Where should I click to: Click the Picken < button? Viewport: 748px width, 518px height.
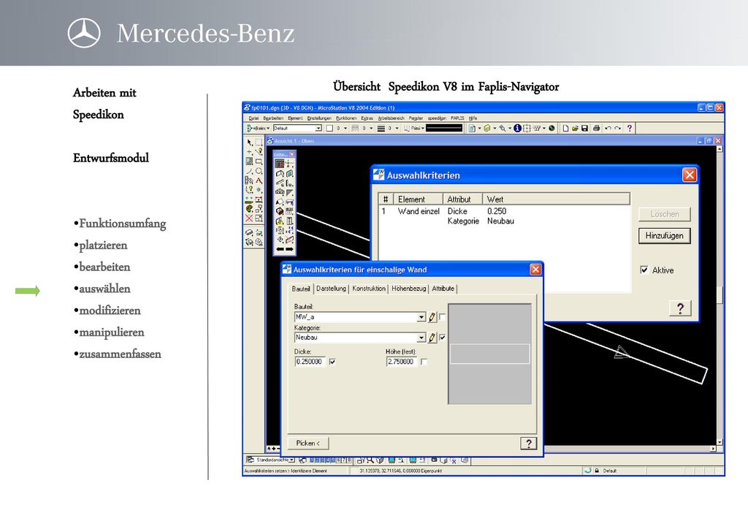[308, 443]
